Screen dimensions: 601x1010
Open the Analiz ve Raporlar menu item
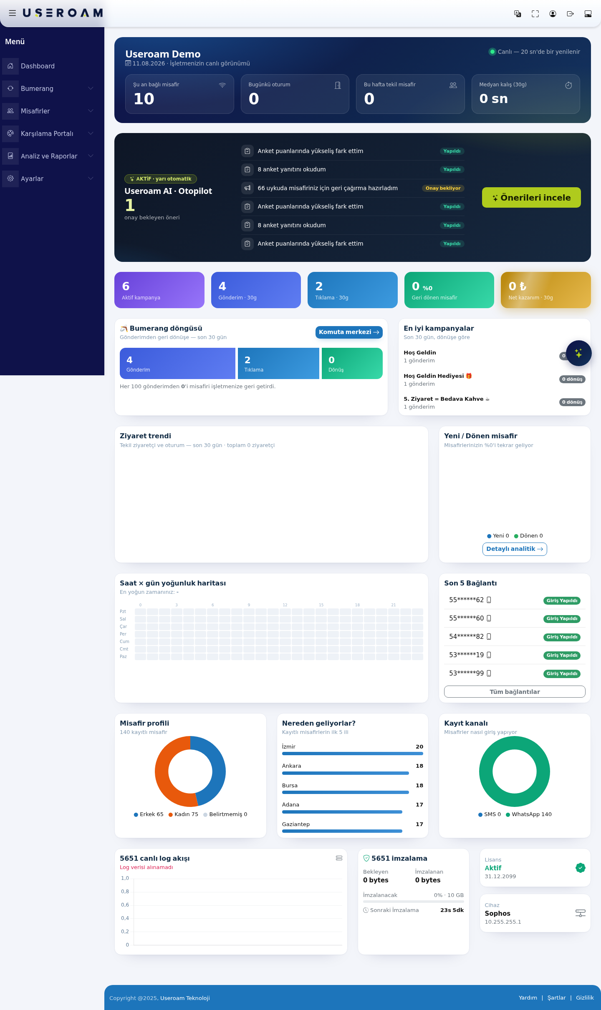(x=52, y=156)
